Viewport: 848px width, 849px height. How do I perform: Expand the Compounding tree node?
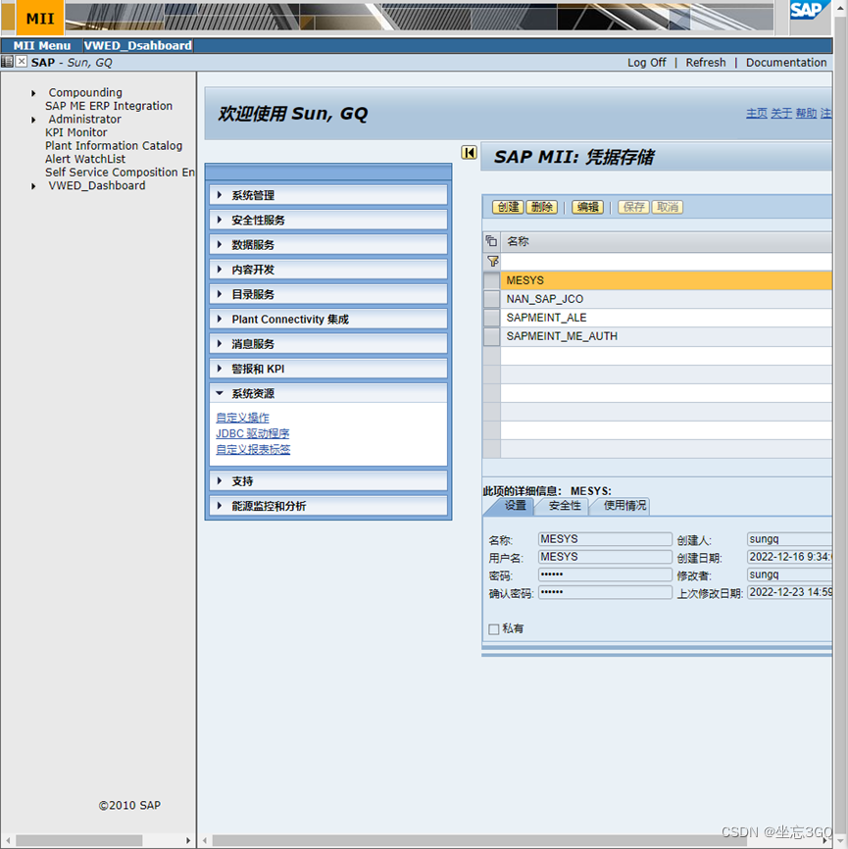coord(31,92)
